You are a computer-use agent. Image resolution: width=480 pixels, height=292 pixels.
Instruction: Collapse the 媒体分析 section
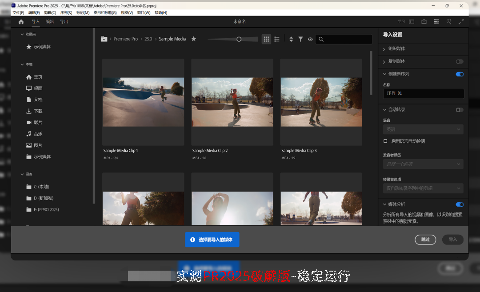click(384, 204)
